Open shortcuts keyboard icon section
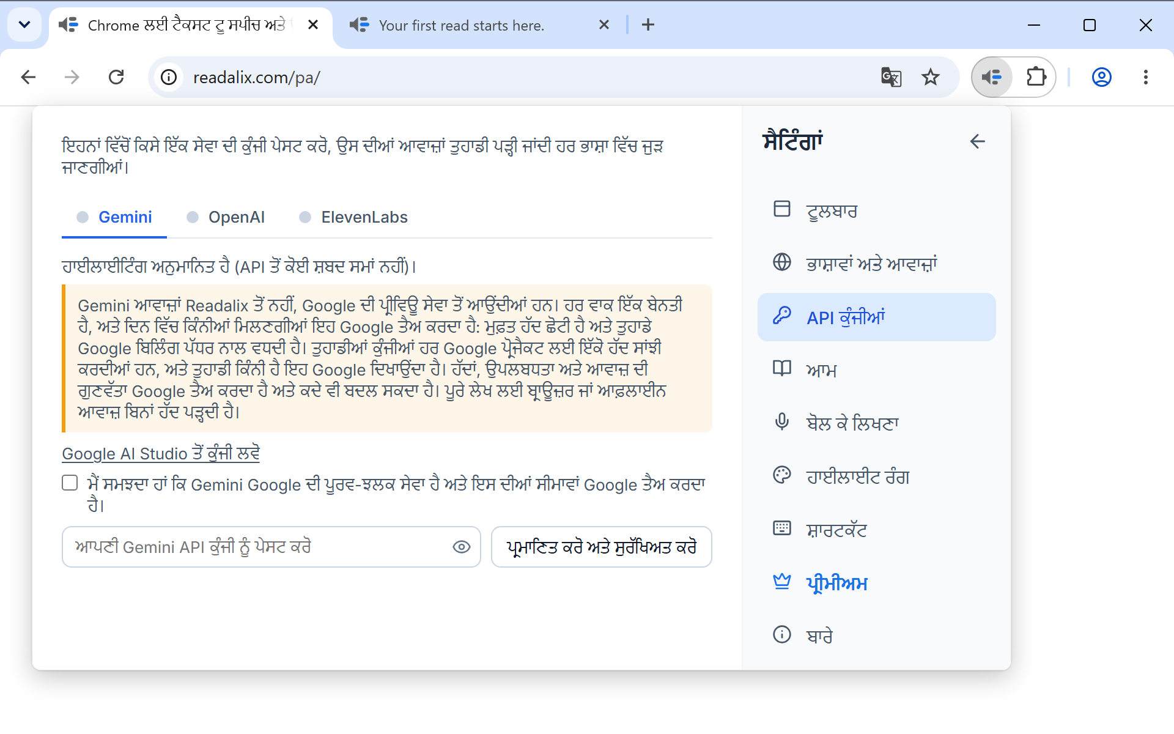 pos(781,528)
